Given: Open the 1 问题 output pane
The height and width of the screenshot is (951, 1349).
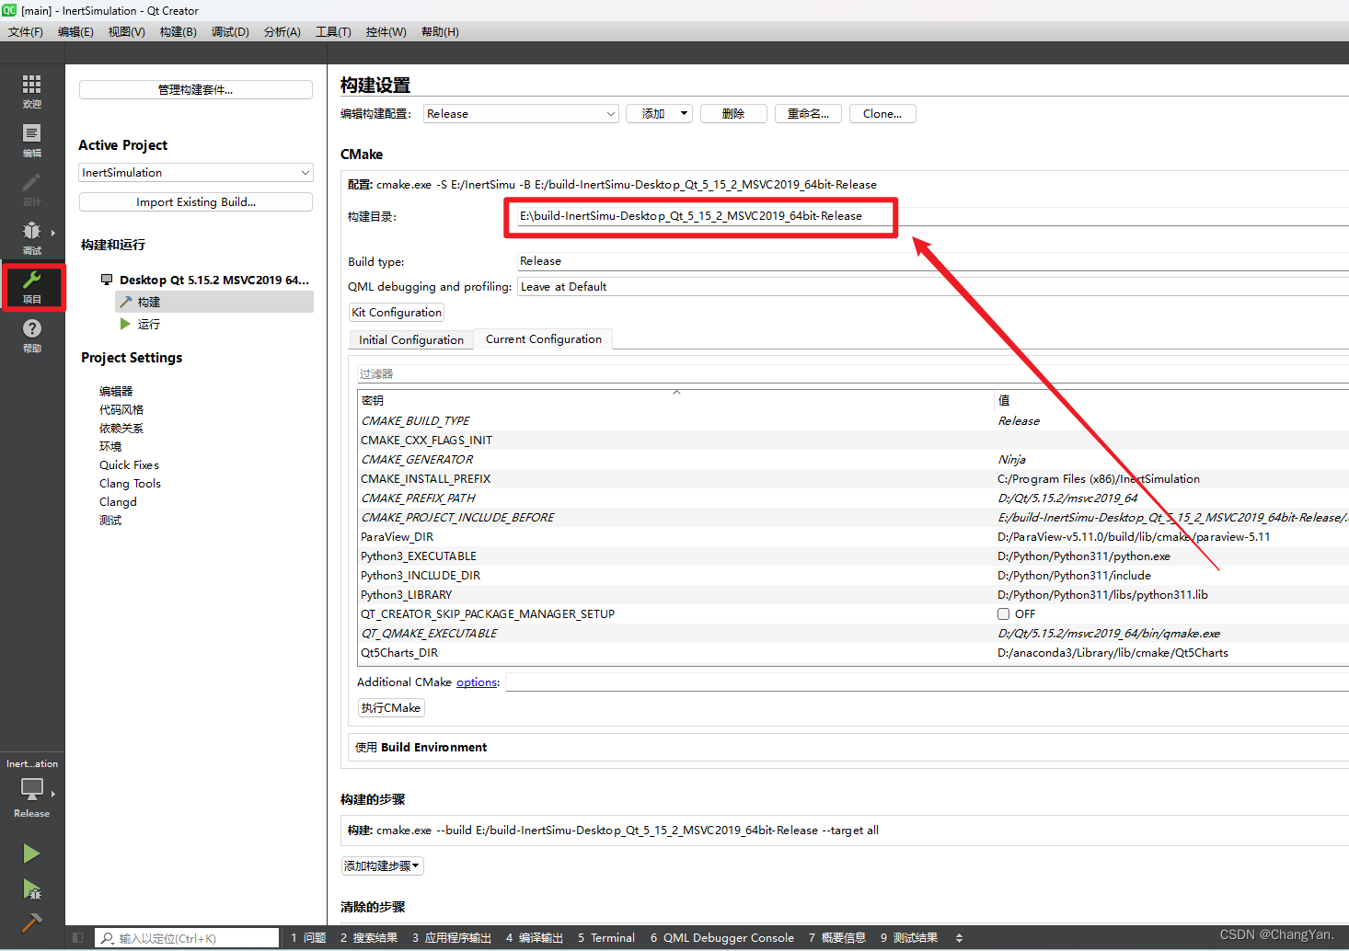Looking at the screenshot, I should point(308,938).
